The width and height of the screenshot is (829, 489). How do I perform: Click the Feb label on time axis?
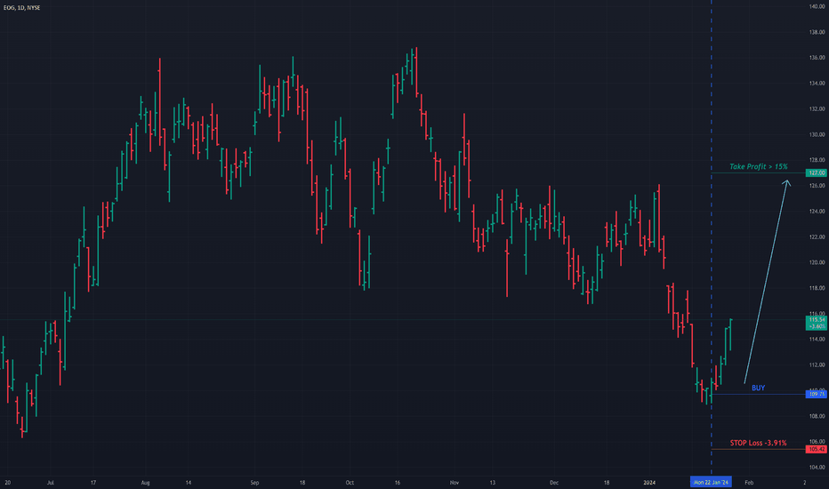(x=749, y=483)
